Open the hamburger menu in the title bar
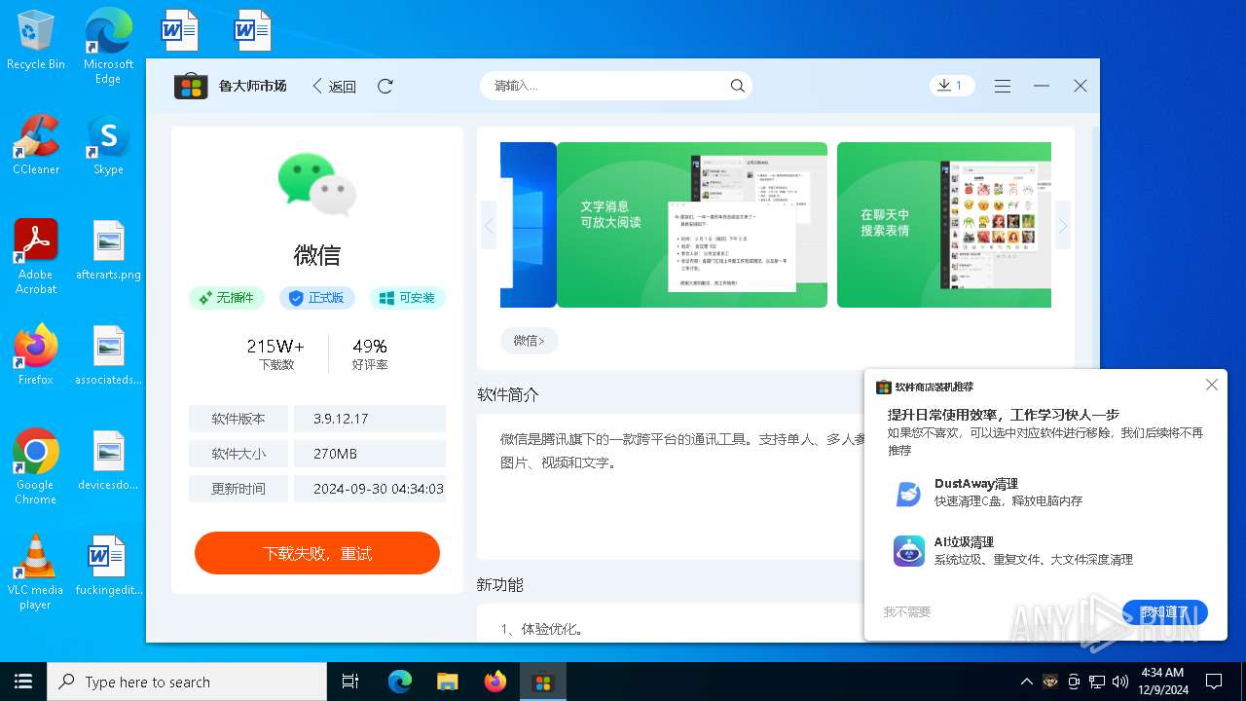1246x701 pixels. click(1003, 86)
